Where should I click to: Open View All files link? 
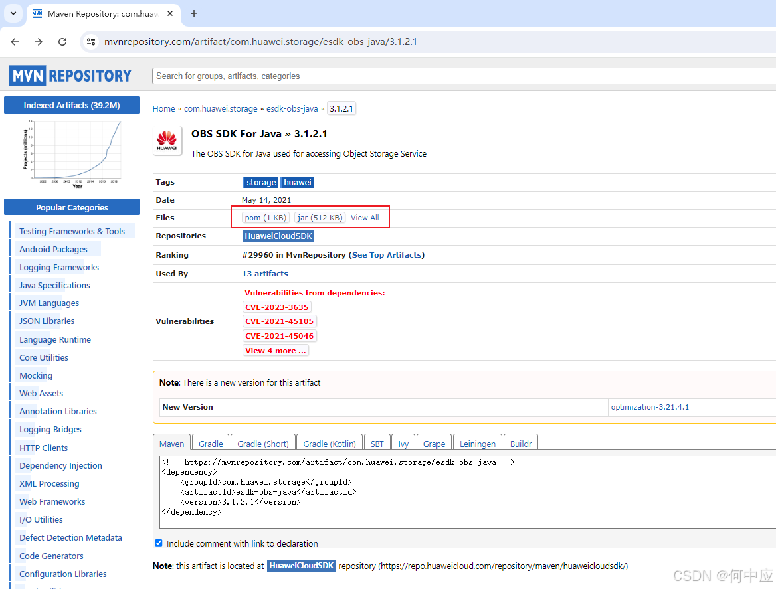tap(365, 218)
